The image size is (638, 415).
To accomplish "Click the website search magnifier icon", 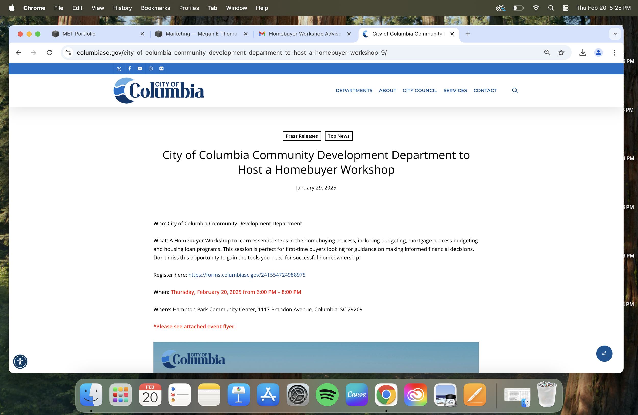I will [x=515, y=90].
